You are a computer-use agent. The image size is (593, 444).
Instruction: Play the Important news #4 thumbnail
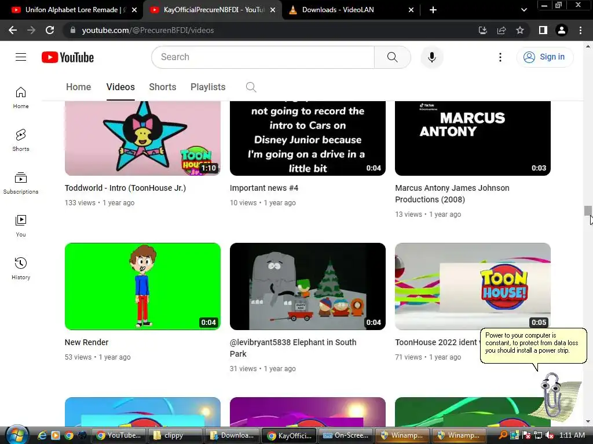(x=308, y=138)
